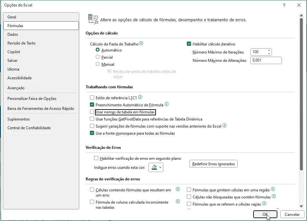This screenshot has height=221, width=307.
Task: Click info icon for Fórmula de coluna calculada inconsistente
Action: coord(178,201)
